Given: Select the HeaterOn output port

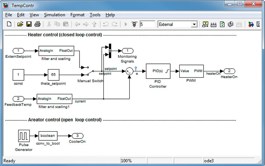Looking at the screenshot, I should 229,71.
